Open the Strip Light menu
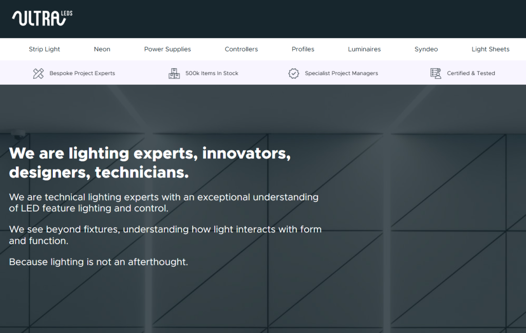This screenshot has width=526, height=333. [44, 49]
